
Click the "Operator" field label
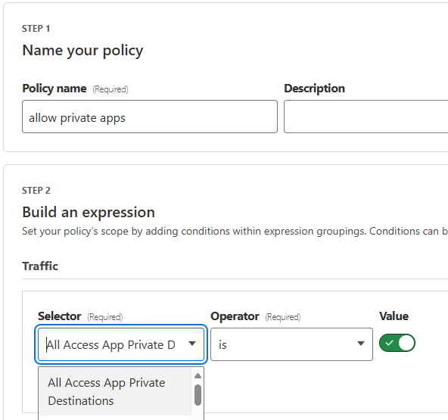(x=235, y=316)
